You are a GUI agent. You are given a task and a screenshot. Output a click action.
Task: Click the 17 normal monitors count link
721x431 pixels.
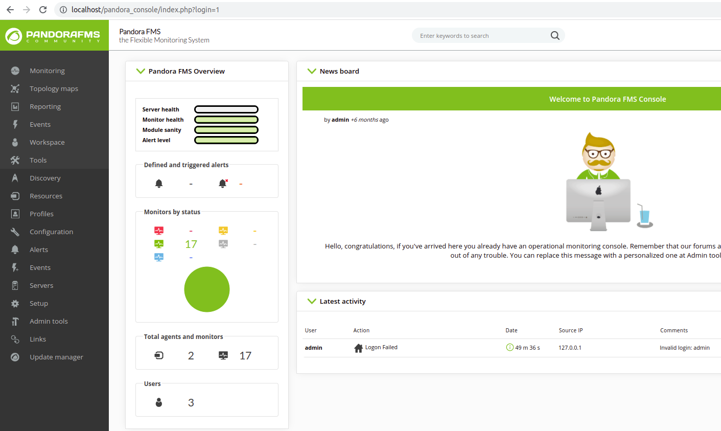click(191, 244)
